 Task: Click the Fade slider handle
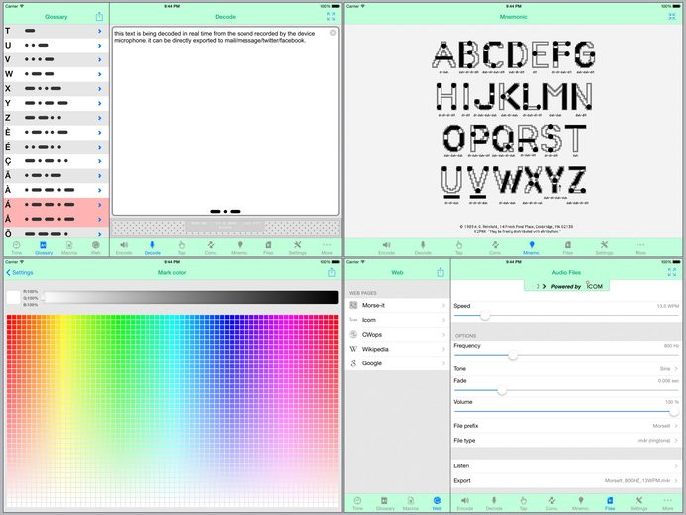click(x=502, y=390)
